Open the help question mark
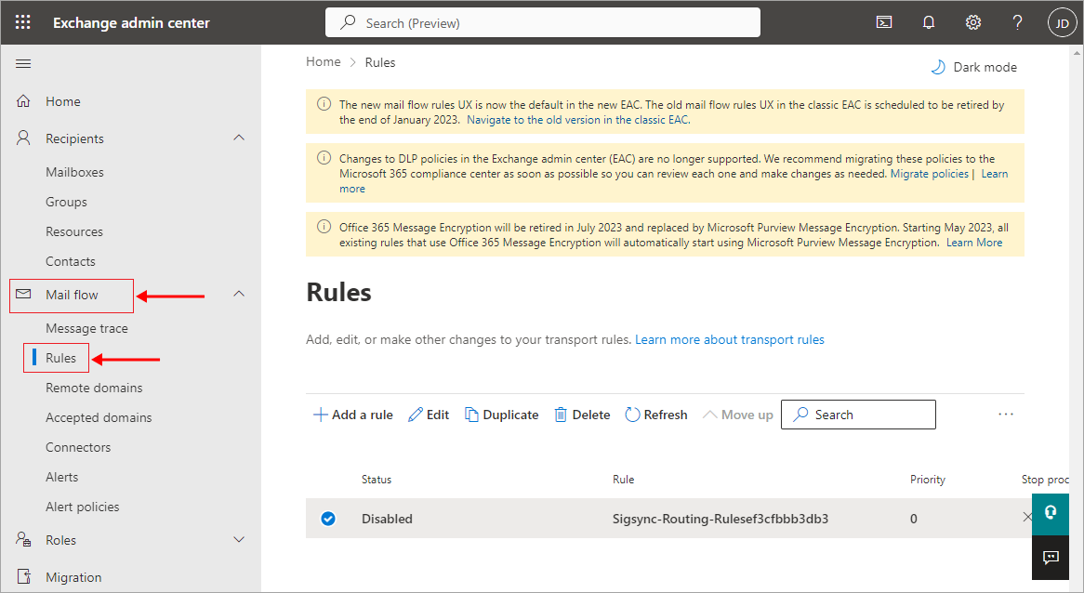The width and height of the screenshot is (1084, 593). (1017, 23)
